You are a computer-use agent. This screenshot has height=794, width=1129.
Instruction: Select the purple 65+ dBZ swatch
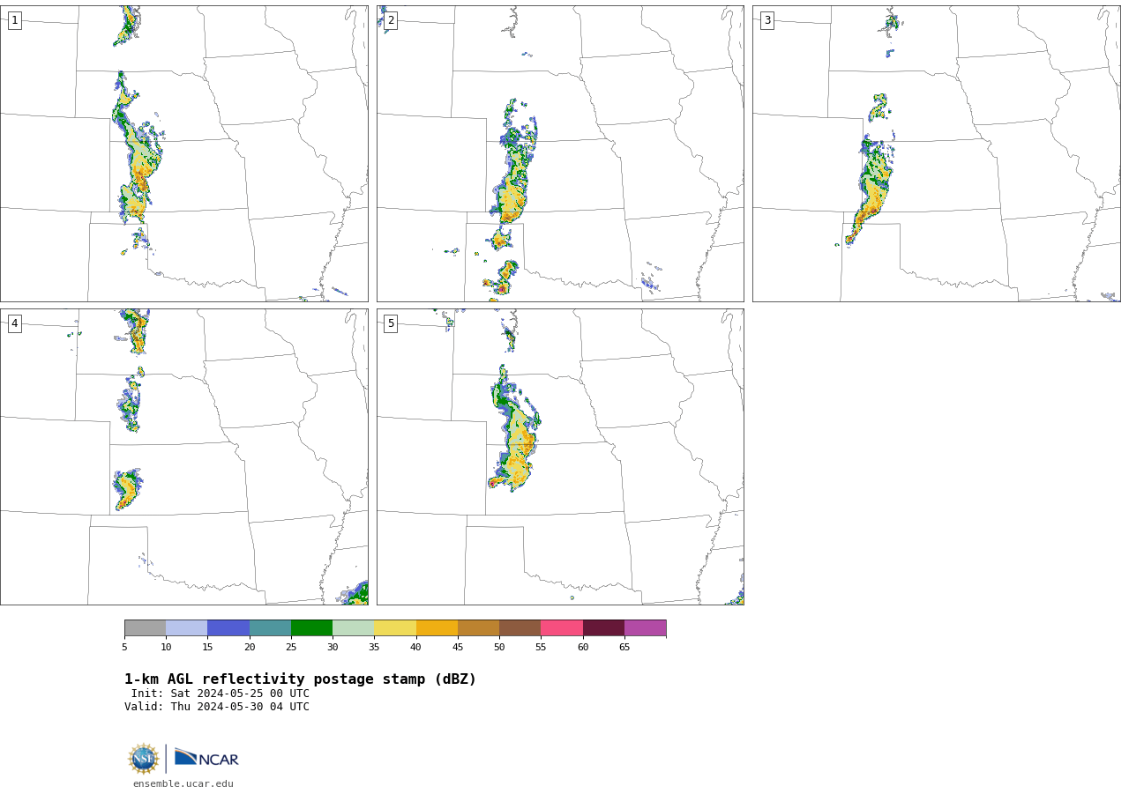[645, 627]
